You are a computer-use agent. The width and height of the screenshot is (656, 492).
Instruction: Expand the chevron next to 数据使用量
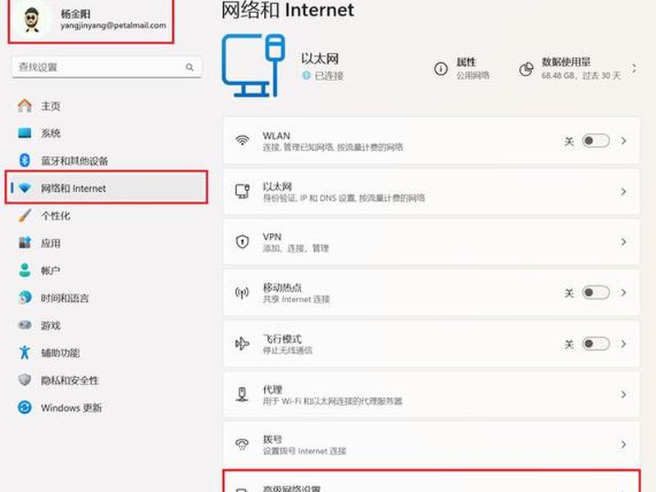pyautogui.click(x=634, y=69)
